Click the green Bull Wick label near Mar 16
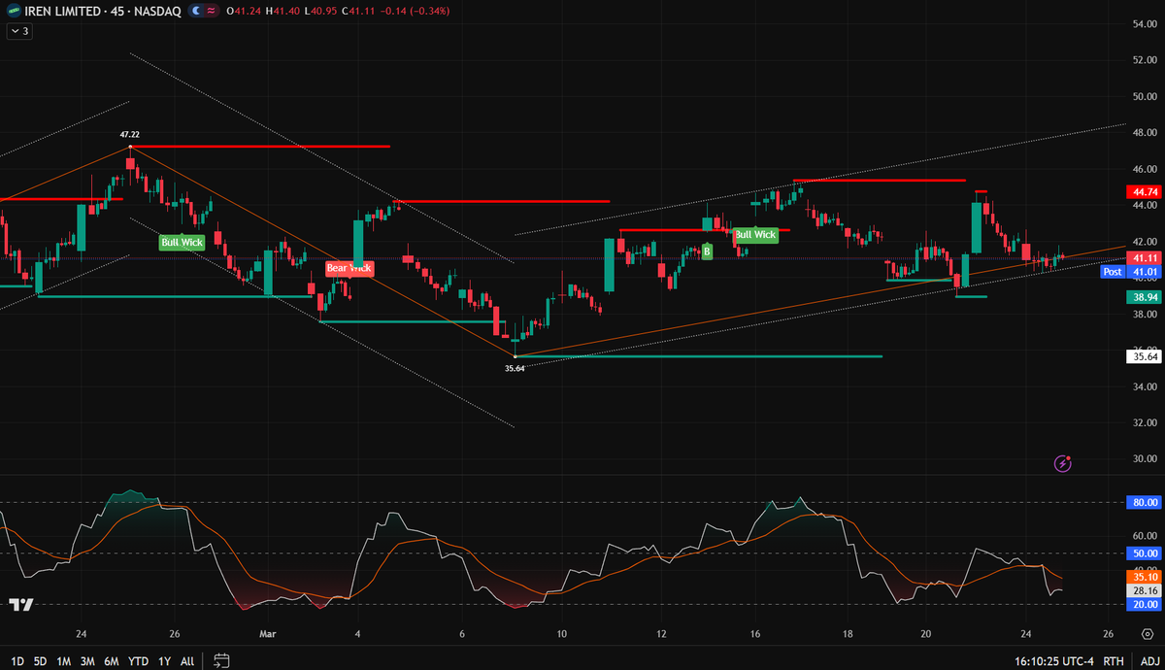The width and height of the screenshot is (1165, 670). pyautogui.click(x=755, y=234)
